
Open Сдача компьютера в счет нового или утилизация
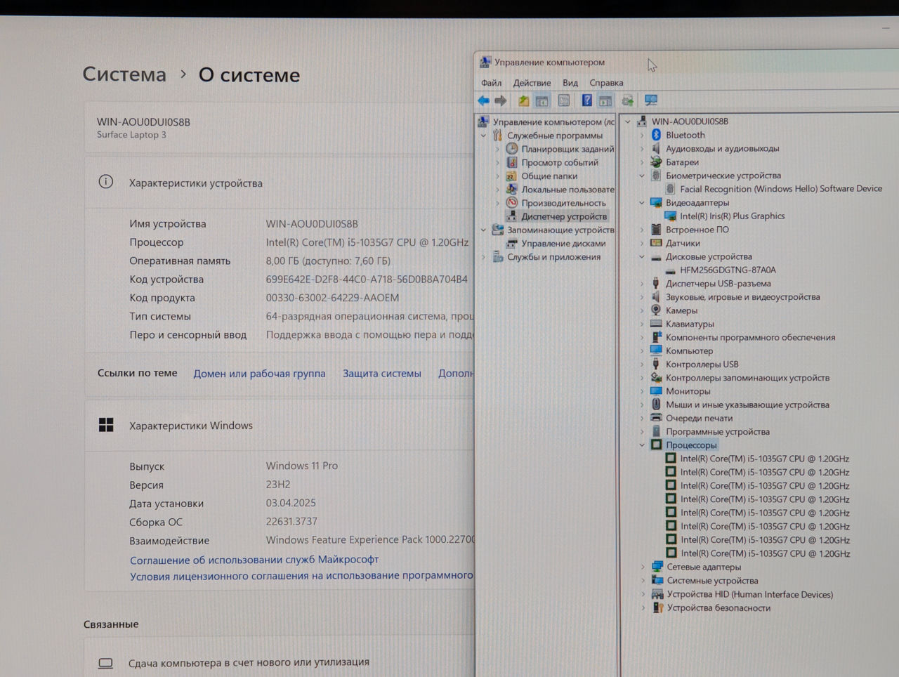249,662
